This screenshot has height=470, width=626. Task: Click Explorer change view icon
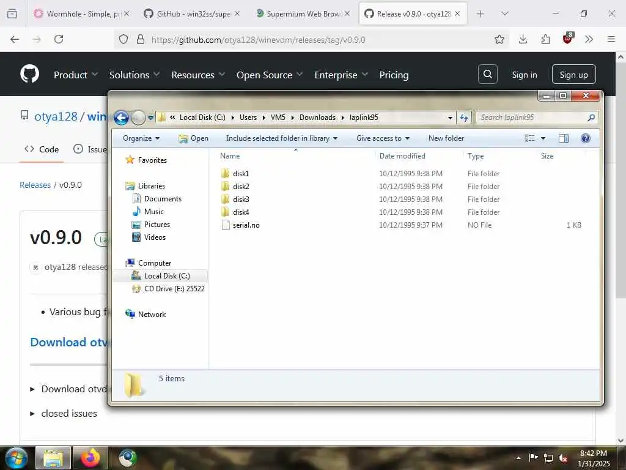point(530,138)
